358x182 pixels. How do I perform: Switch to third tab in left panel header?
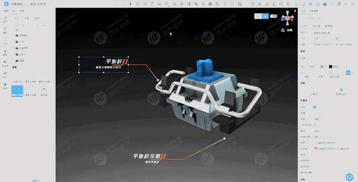click(x=22, y=11)
